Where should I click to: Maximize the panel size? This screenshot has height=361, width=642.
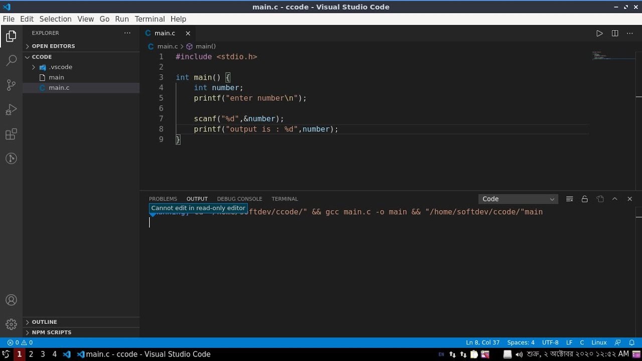point(615,199)
